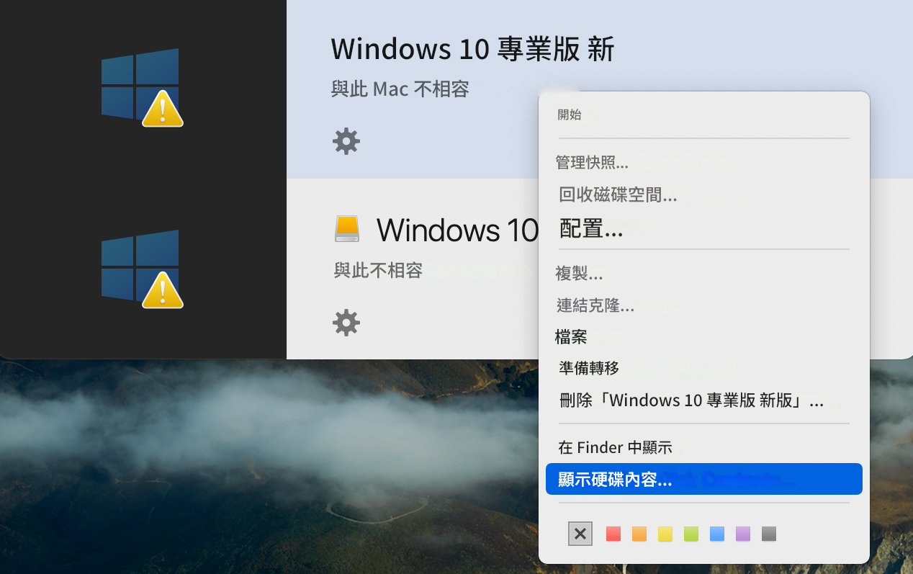Viewport: 913px width, 574px height.
Task: Tag the VM with the purple color
Action: [x=743, y=534]
